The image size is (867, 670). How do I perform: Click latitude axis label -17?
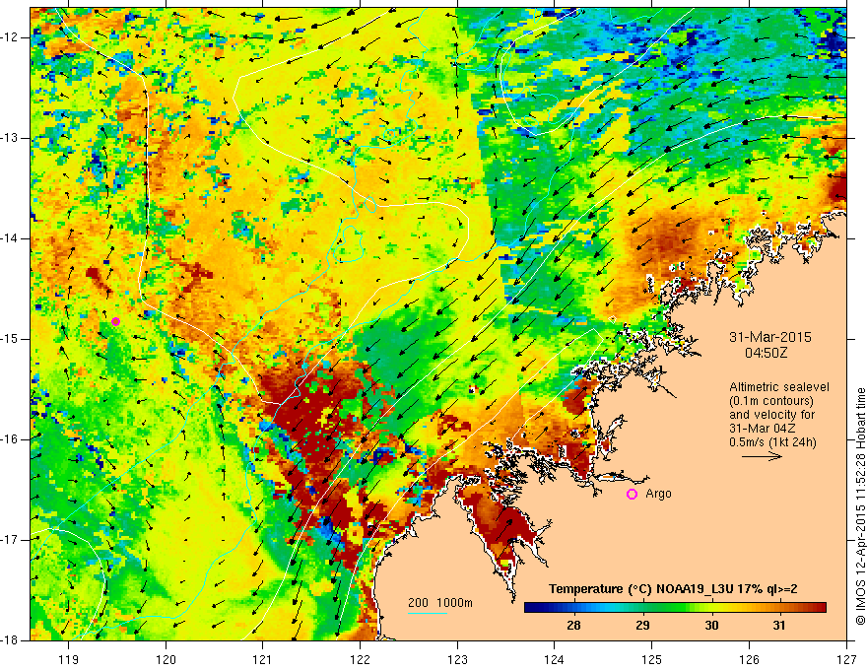coord(11,540)
